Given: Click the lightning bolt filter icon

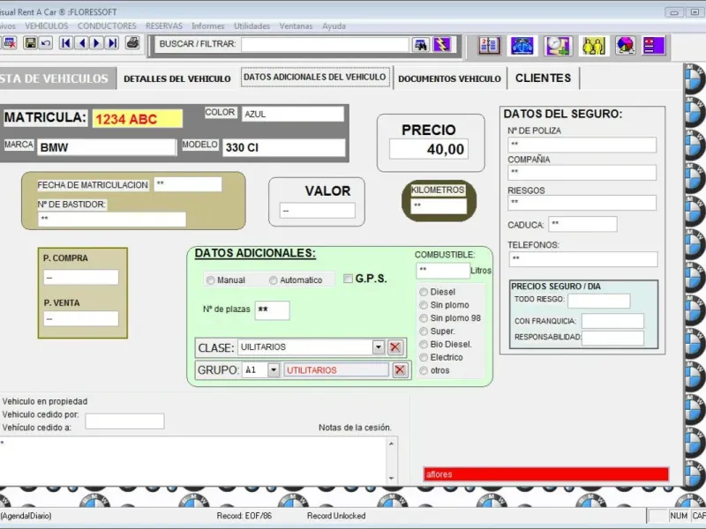Looking at the screenshot, I should (x=441, y=45).
